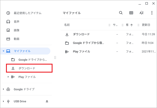Open Play ファイル label in sidebar
Image resolution: width=157 pixels, height=108 pixels.
point(27,77)
